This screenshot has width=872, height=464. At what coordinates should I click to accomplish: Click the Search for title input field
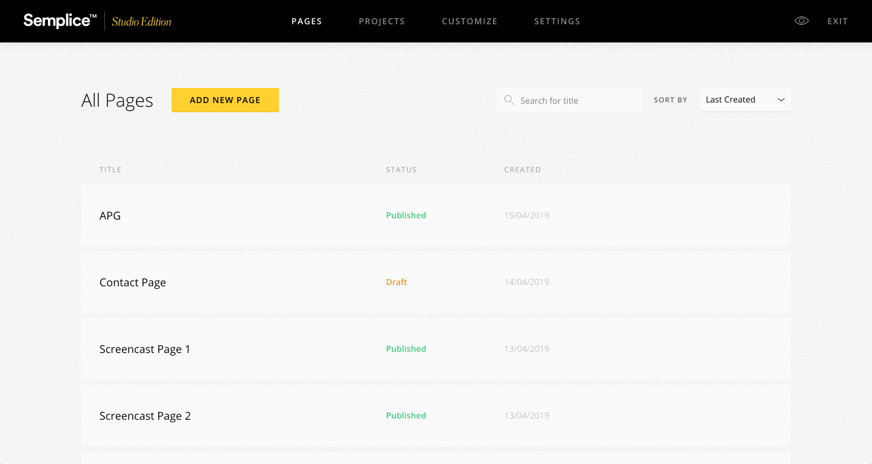coord(570,99)
